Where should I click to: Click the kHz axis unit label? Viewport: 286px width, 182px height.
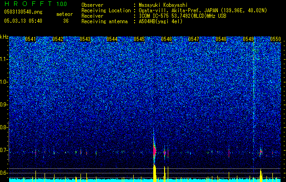pyautogui.click(x=4, y=37)
